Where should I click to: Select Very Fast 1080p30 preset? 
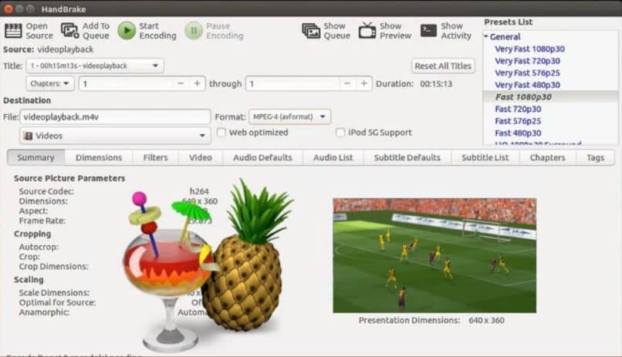point(529,49)
